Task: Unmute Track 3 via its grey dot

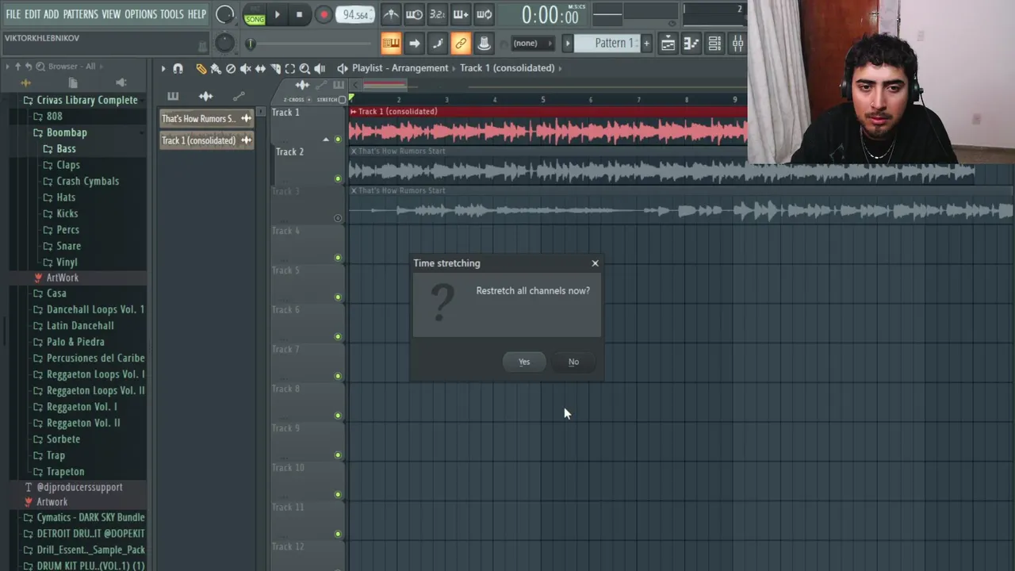Action: pos(338,218)
